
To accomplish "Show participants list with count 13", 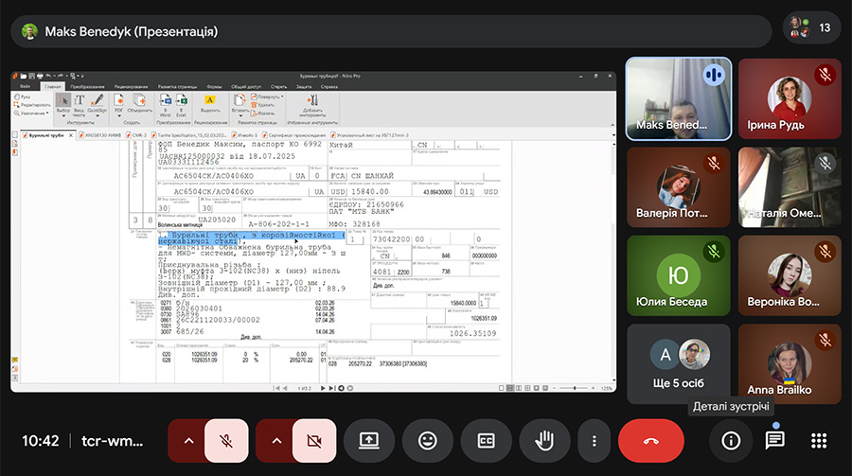I will pyautogui.click(x=811, y=28).
